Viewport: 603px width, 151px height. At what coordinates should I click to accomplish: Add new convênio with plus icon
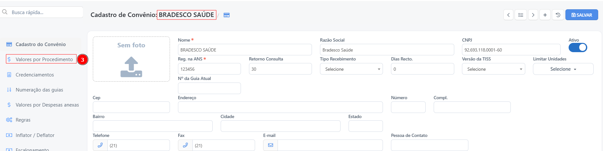point(545,15)
